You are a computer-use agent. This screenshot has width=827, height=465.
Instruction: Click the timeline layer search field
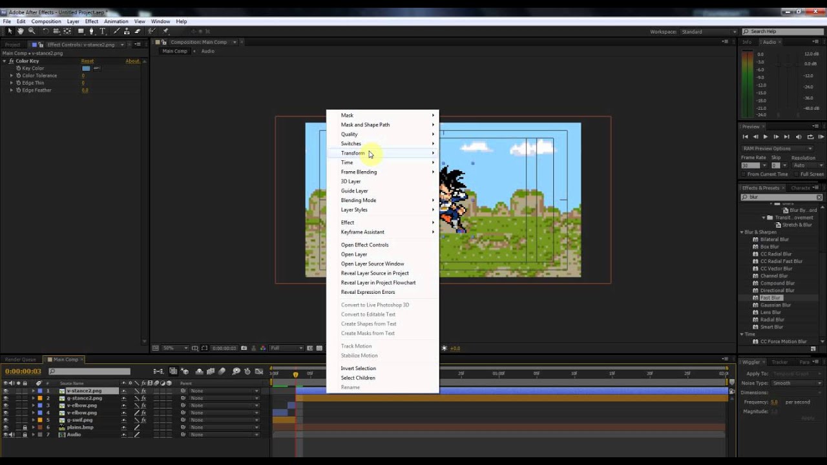click(89, 371)
